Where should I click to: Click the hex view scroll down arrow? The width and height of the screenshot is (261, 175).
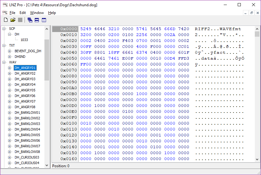point(257,159)
